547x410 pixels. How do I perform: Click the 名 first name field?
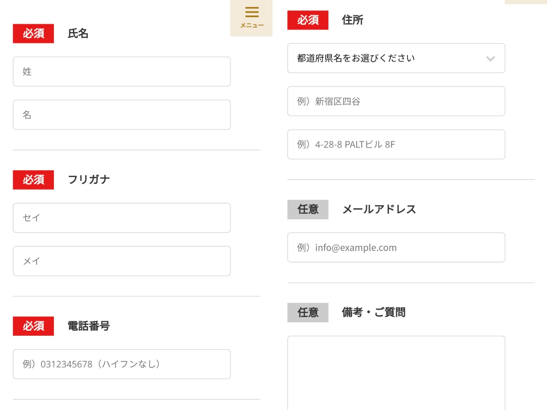[122, 115]
